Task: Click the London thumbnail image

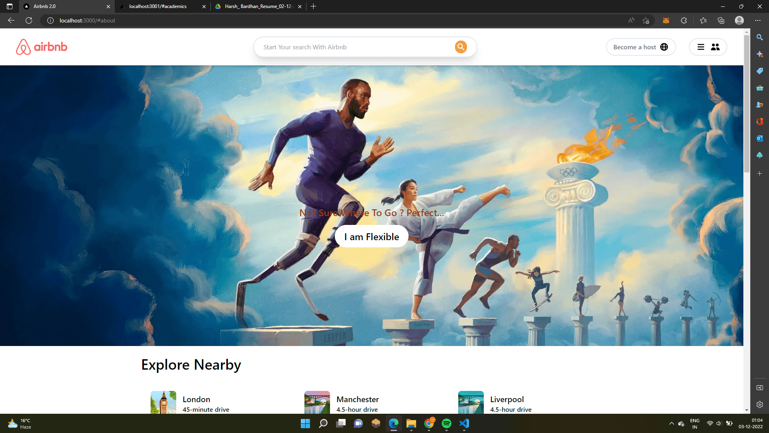Action: click(163, 402)
